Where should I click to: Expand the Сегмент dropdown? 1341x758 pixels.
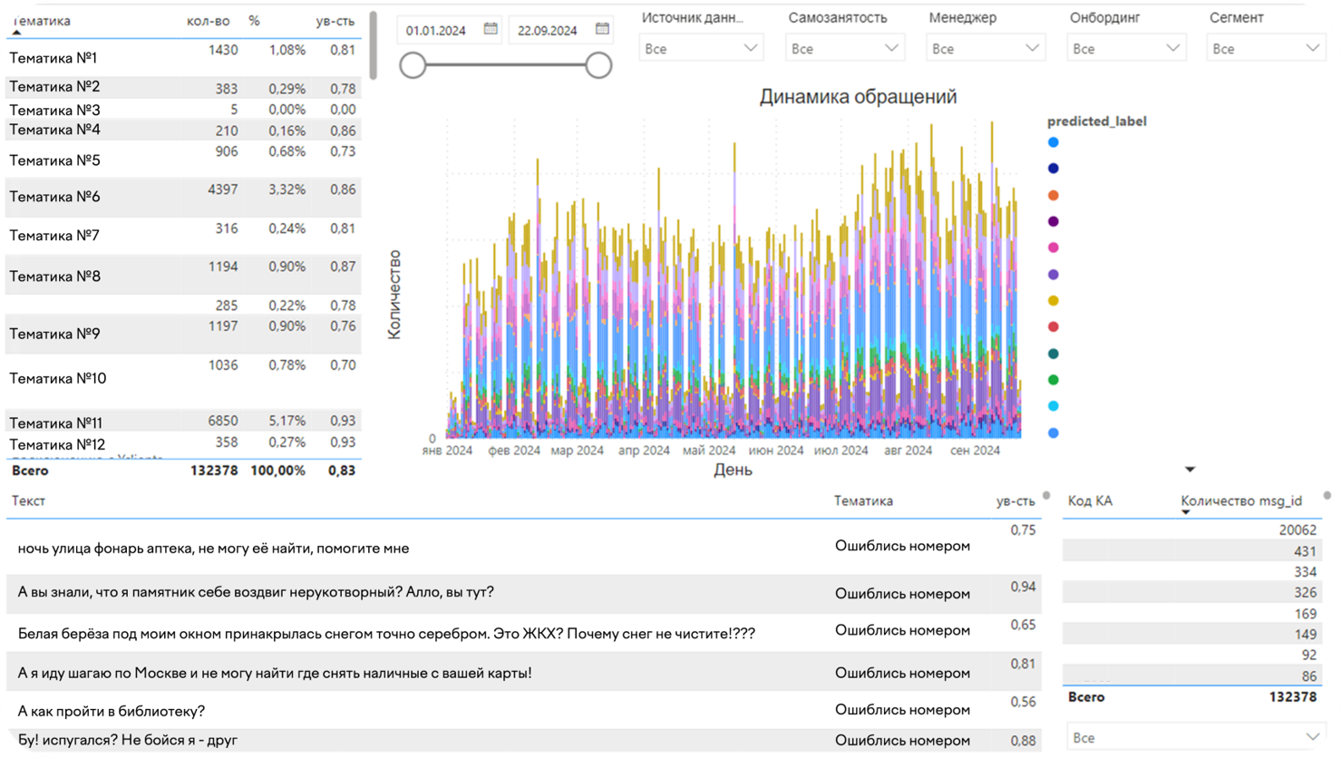coord(1267,48)
